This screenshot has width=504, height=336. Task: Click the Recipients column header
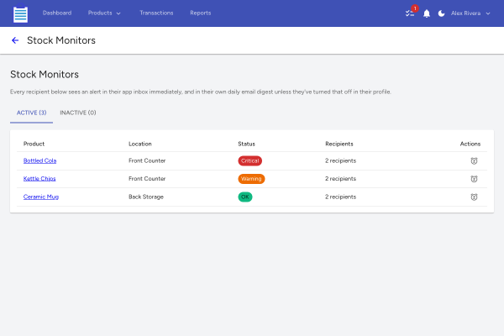coord(339,144)
